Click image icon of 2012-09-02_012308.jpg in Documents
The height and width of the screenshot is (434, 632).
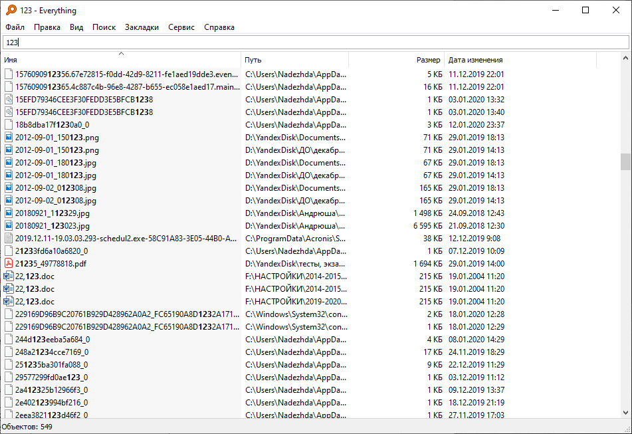(9, 188)
